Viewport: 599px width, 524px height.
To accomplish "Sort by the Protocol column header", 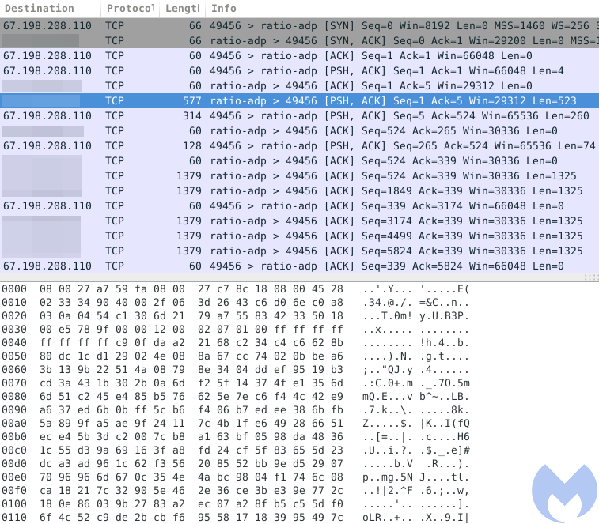I will point(131,9).
